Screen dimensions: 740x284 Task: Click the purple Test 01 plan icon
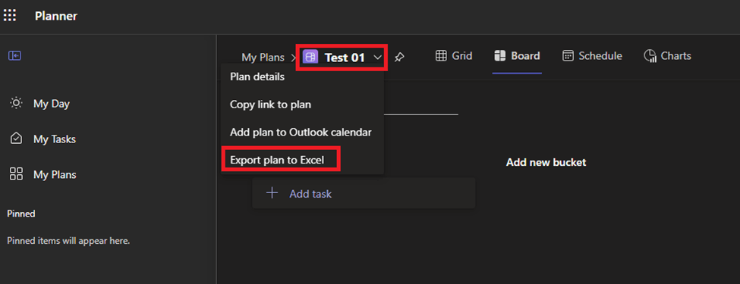(310, 58)
